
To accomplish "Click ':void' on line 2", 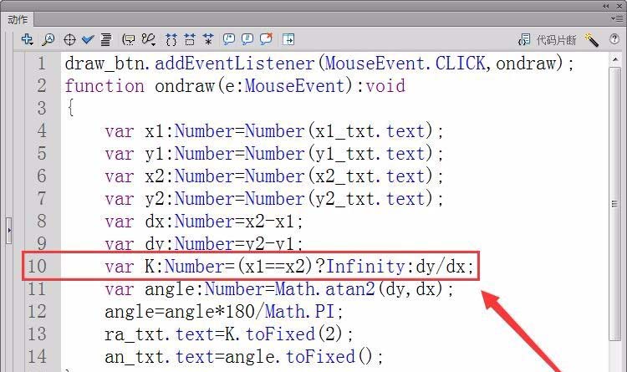I will [x=380, y=86].
